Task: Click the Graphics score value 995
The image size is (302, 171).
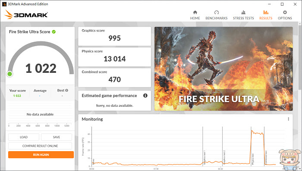Action: (115, 38)
